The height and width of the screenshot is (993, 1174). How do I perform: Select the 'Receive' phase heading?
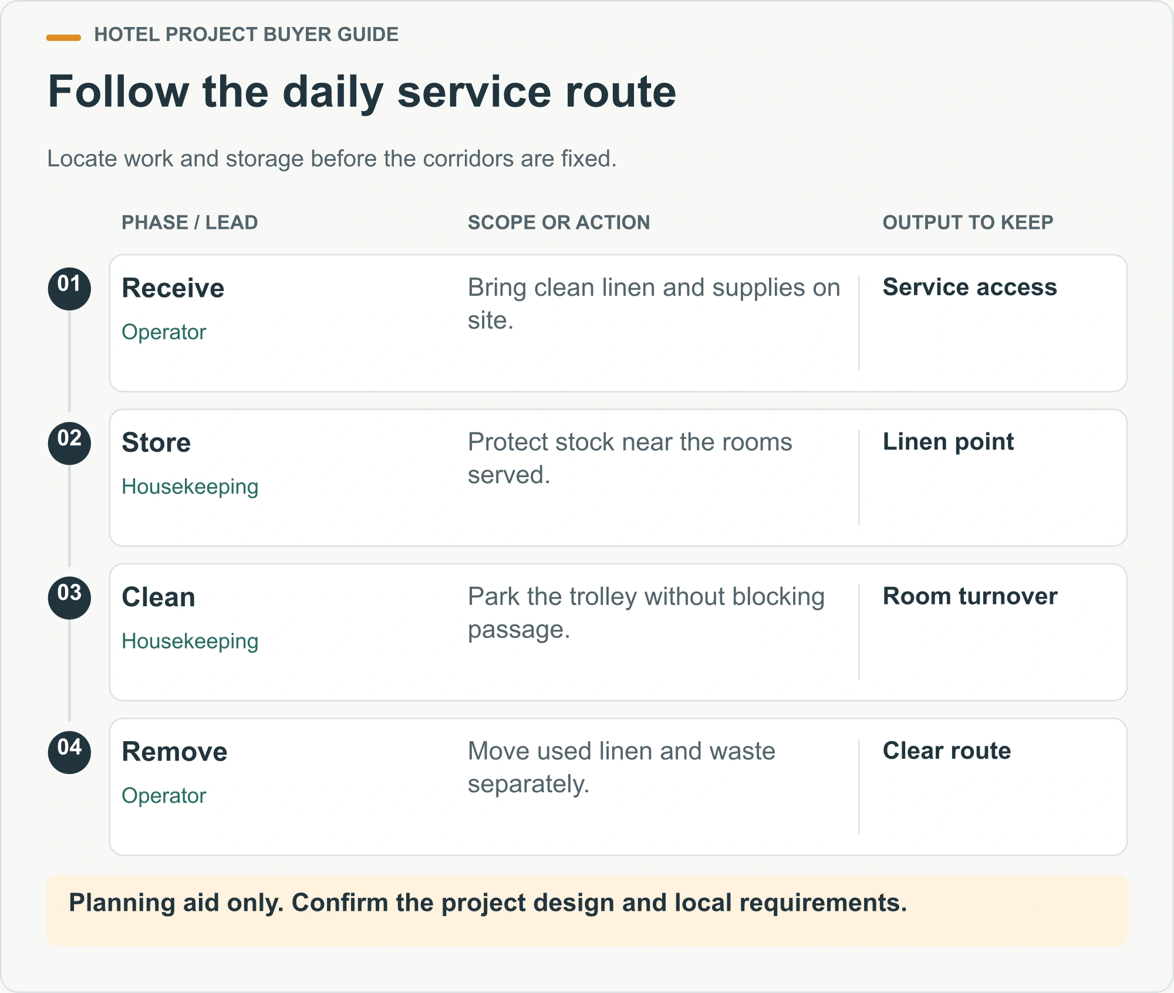pyautogui.click(x=173, y=288)
